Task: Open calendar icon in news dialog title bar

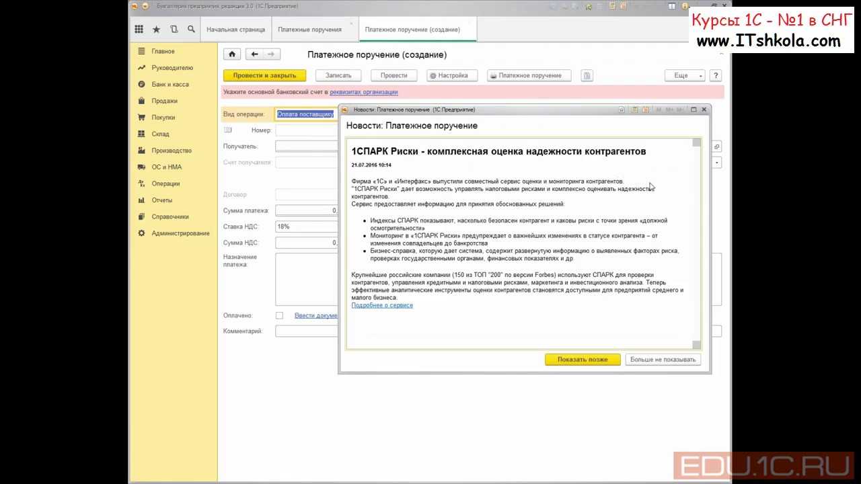Action: (646, 110)
